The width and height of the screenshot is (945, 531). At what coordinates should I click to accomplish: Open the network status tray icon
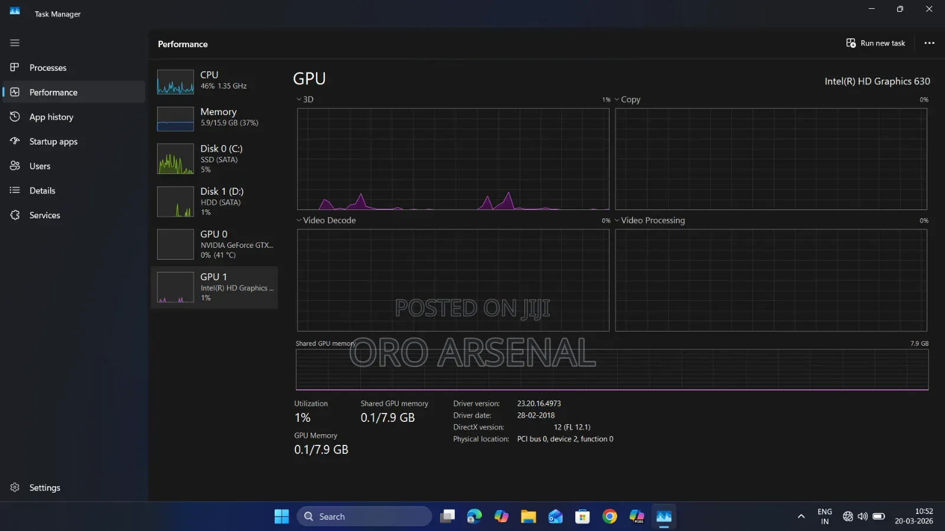pyautogui.click(x=848, y=517)
